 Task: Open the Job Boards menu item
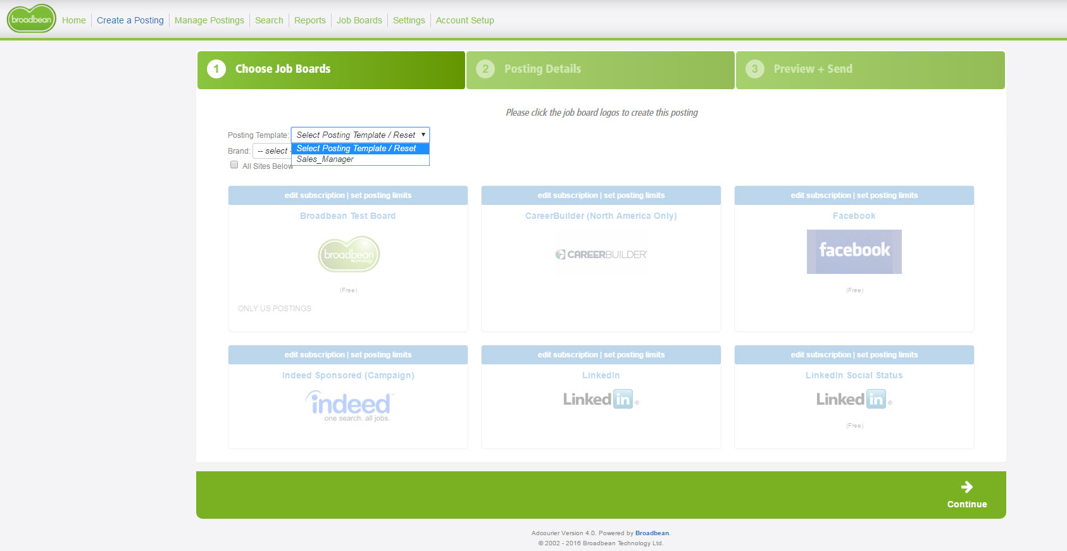pos(359,20)
